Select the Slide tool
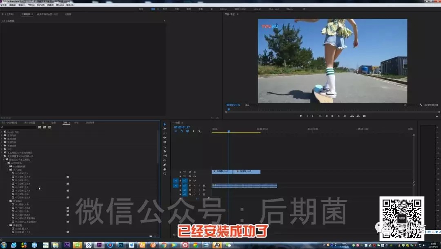The height and width of the screenshot is (249, 441). click(165, 160)
